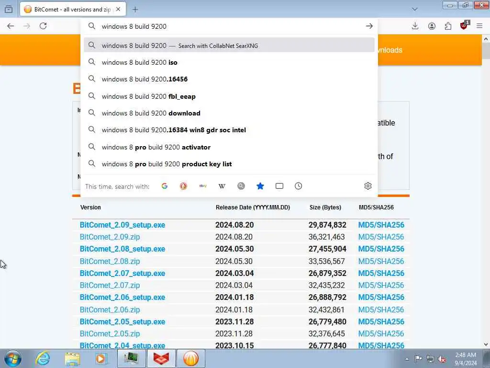
Task: Open MD5/SHA256 for BitComet_2.09_setup.exe
Action: coord(381,225)
